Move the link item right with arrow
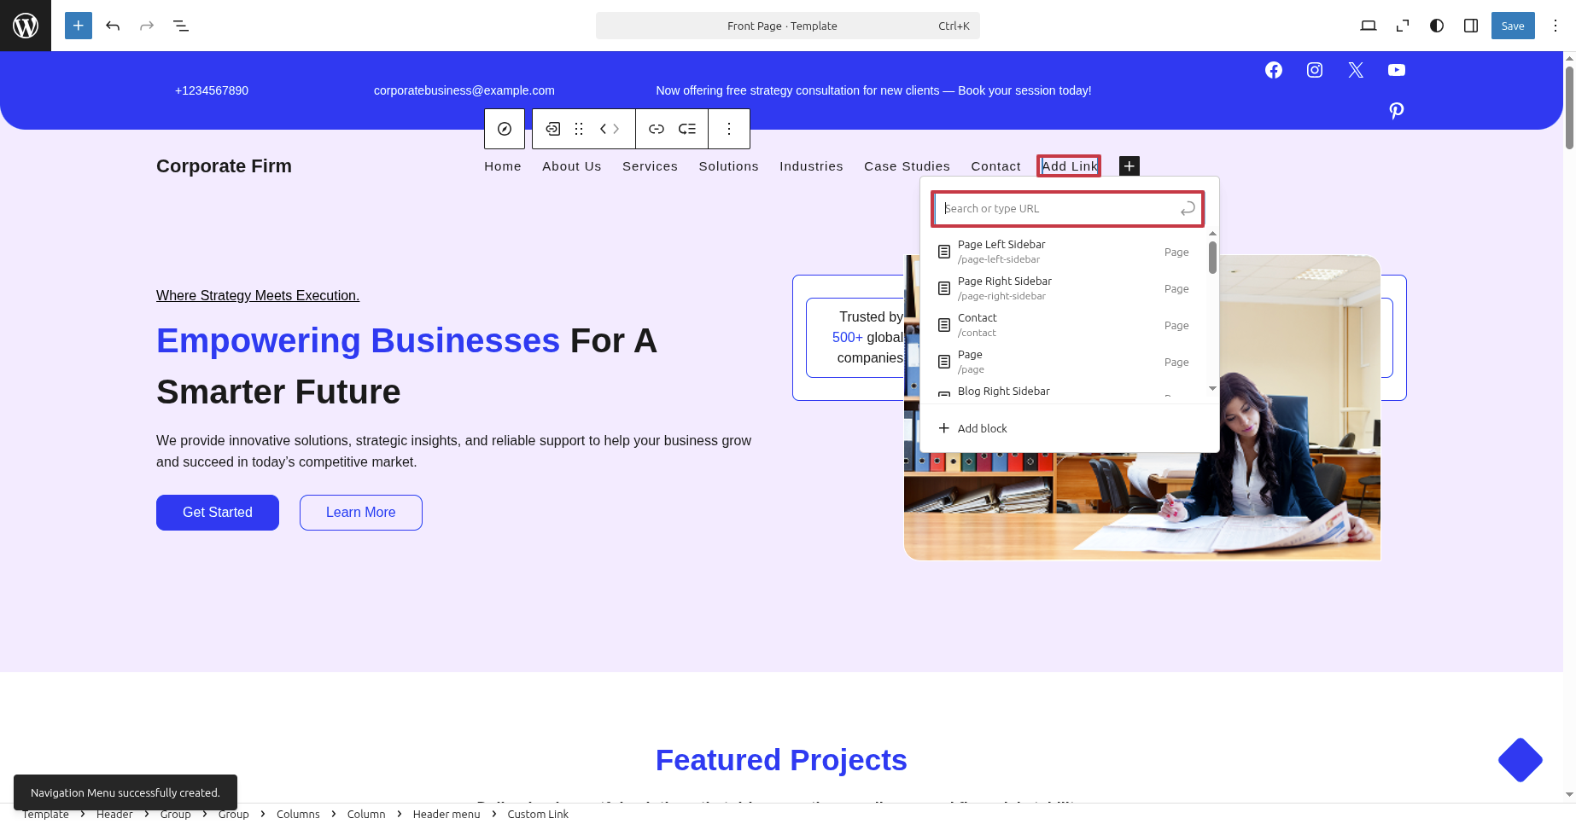 click(x=616, y=129)
